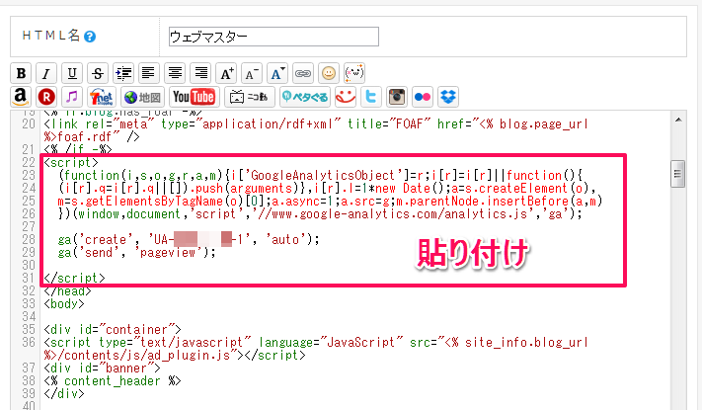Insert music with the note icon
This screenshot has height=410, width=702.
(x=72, y=97)
